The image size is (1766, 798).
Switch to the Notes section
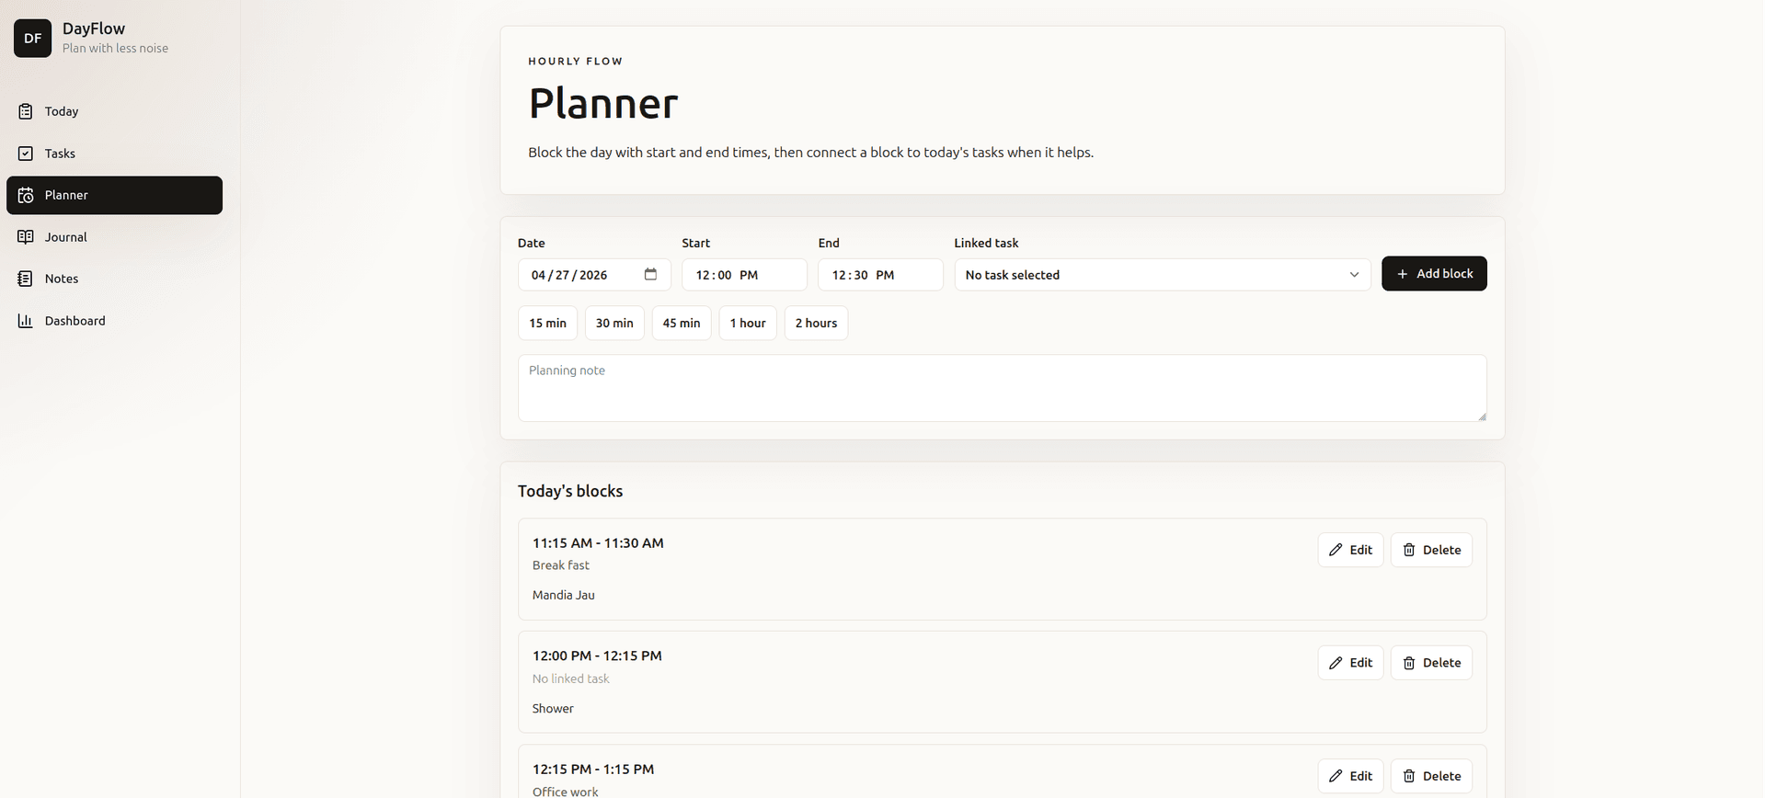click(x=114, y=279)
